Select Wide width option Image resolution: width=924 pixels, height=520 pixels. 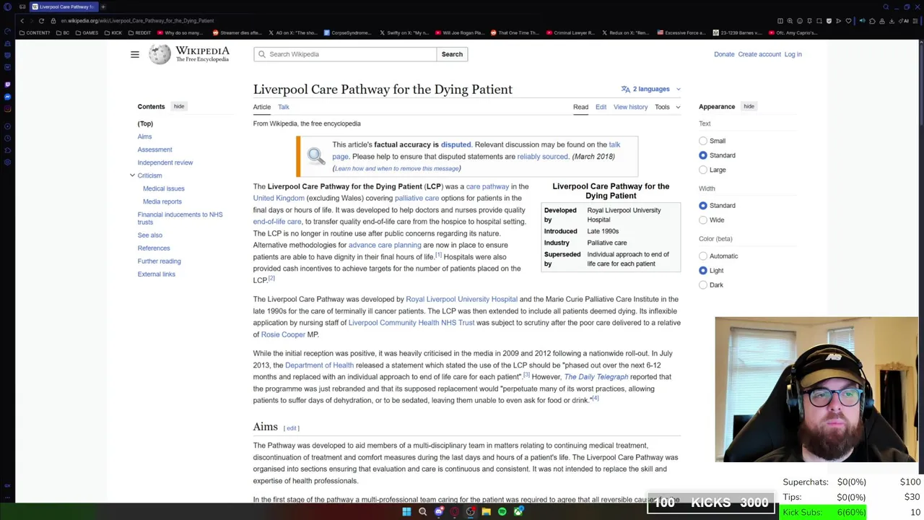703,220
